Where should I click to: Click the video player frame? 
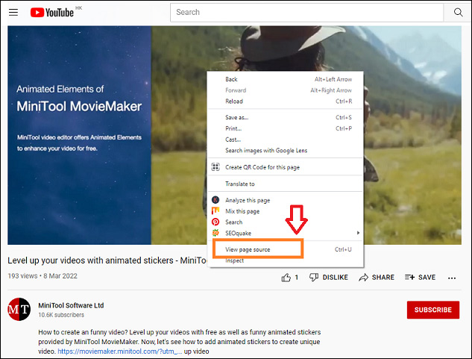click(x=234, y=135)
